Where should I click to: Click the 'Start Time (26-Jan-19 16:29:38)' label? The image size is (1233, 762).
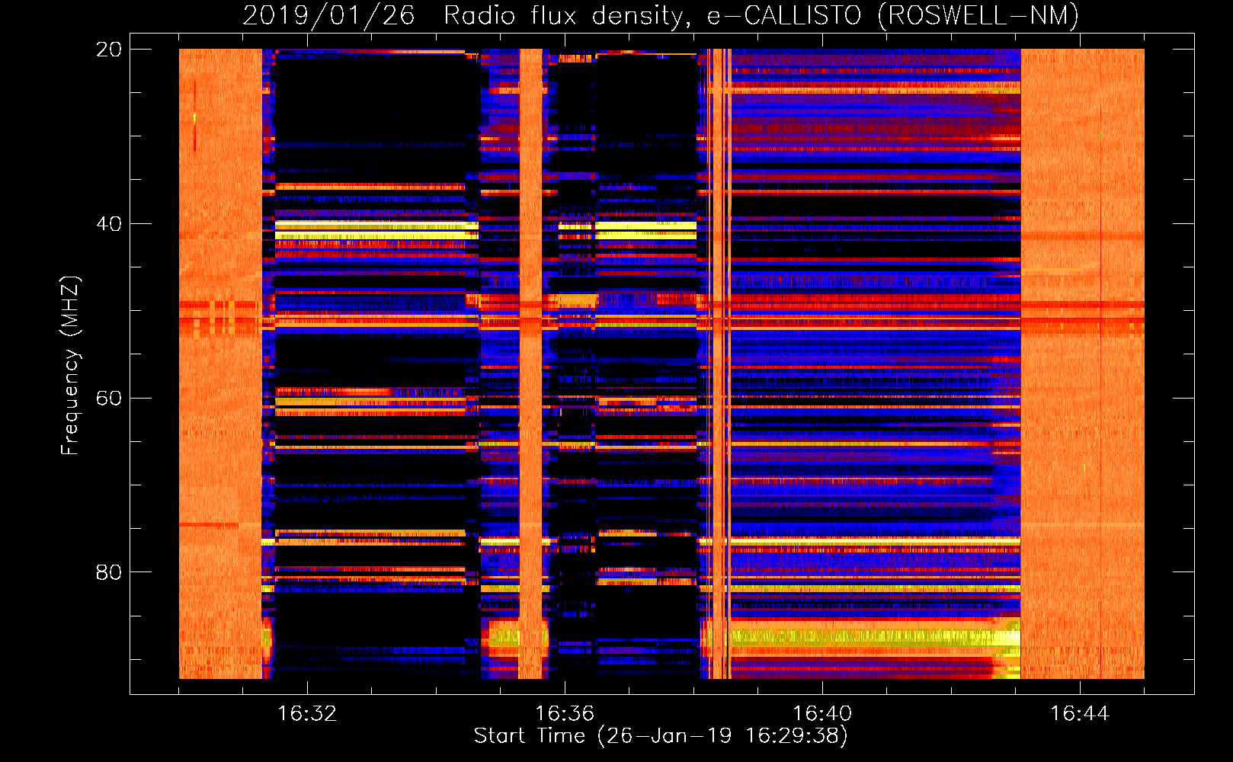point(661,736)
